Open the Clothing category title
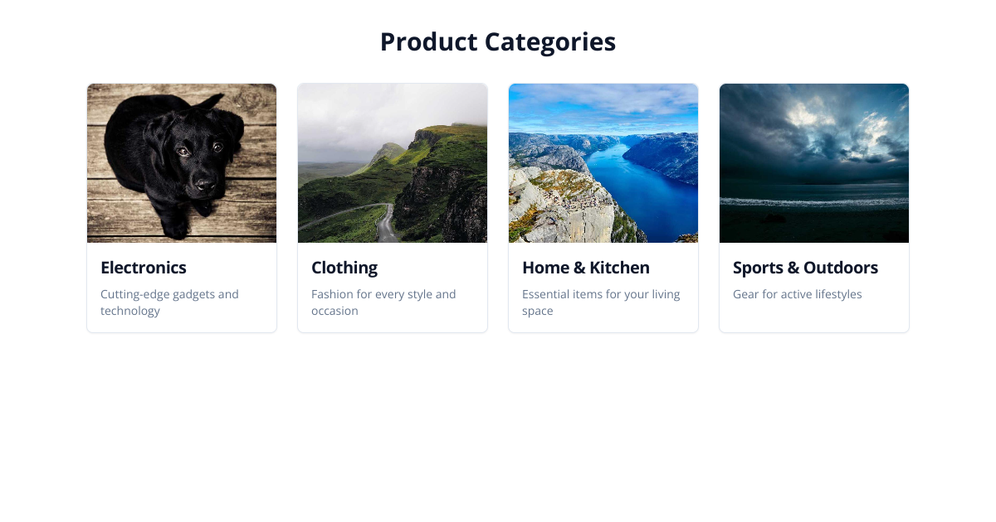Viewport: 996px width, 522px height. 344,268
